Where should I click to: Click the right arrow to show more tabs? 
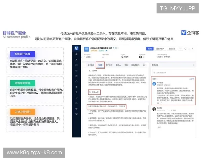[x=147, y=65]
